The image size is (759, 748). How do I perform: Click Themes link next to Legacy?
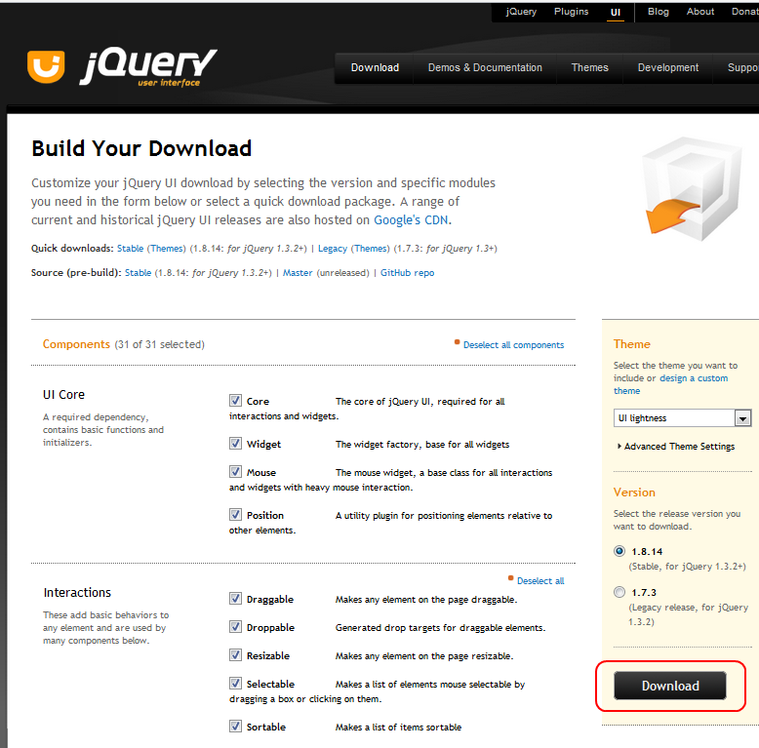pos(371,249)
